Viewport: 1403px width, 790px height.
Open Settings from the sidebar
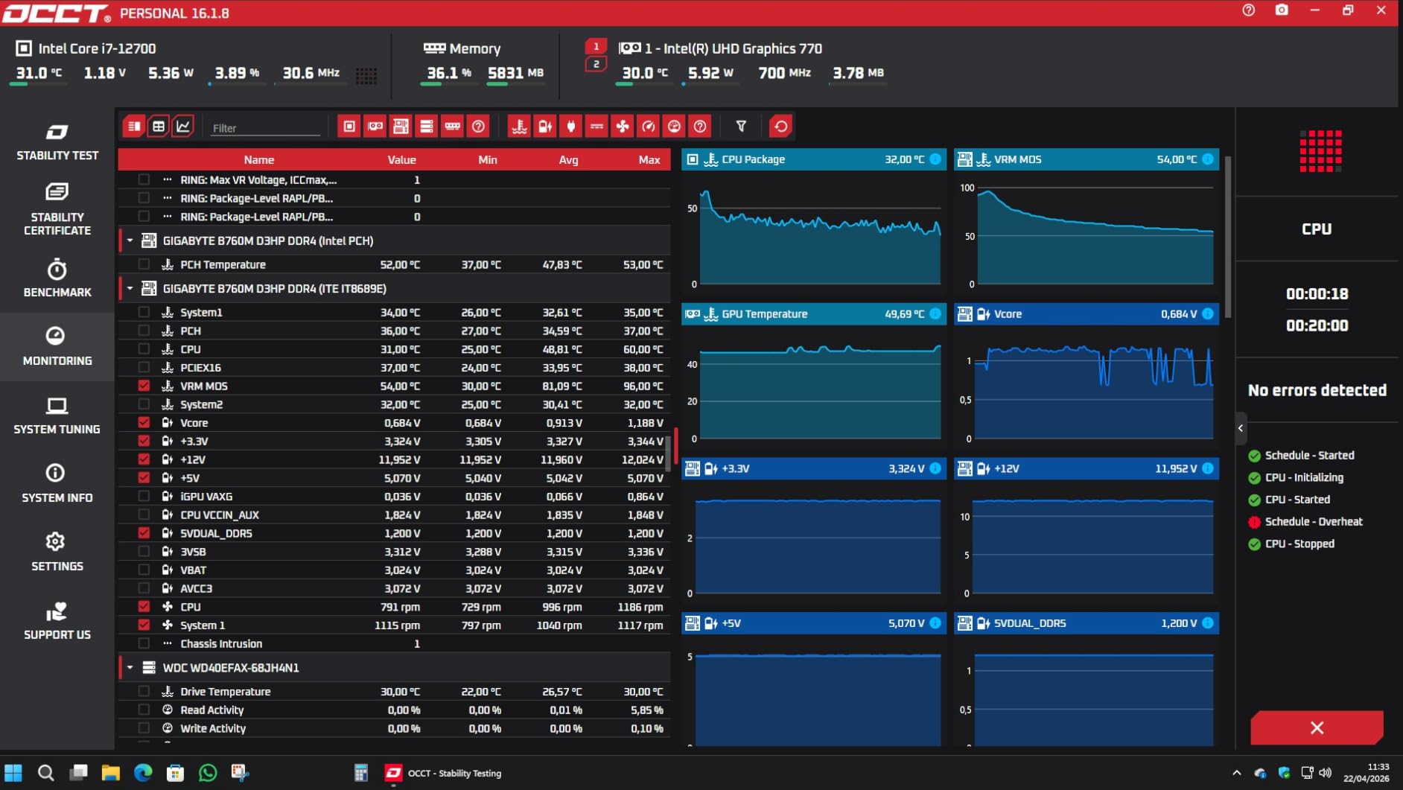tap(57, 552)
